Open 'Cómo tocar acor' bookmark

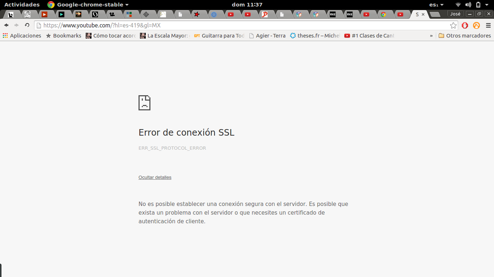pos(111,36)
